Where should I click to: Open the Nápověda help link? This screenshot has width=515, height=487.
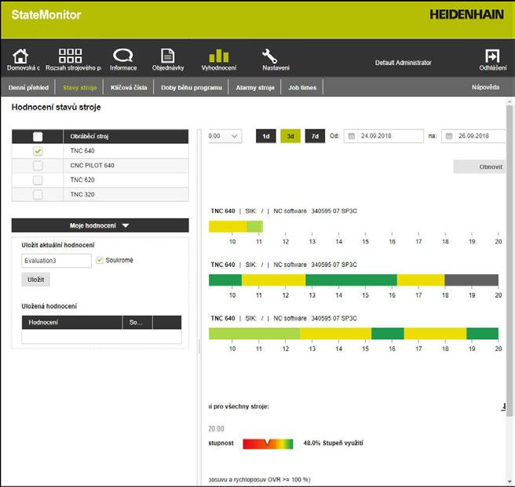(485, 87)
